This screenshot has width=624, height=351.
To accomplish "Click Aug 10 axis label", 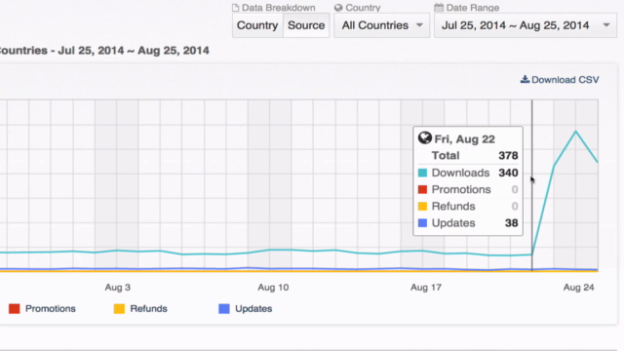I will tap(273, 288).
